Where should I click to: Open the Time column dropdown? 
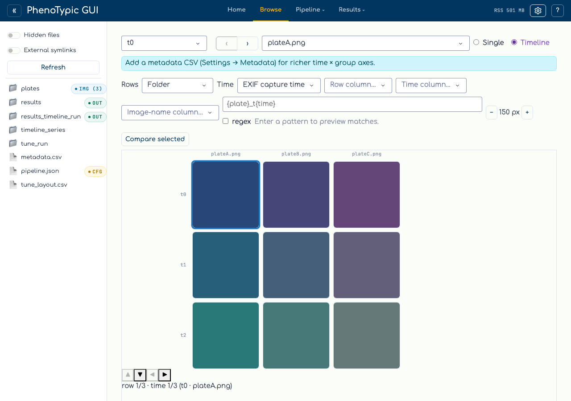[x=431, y=85]
